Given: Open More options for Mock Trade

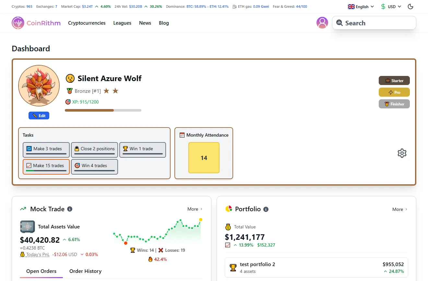Looking at the screenshot, I should [194, 209].
